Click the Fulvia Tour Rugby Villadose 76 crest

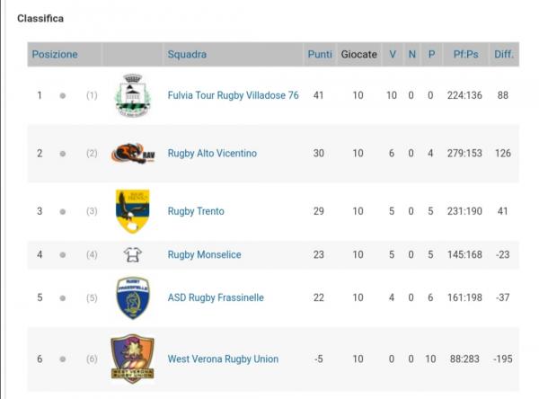(133, 95)
